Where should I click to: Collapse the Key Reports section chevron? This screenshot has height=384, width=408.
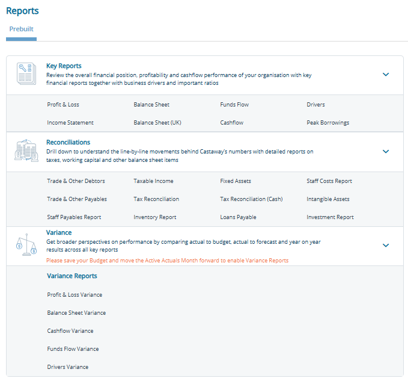pos(386,75)
